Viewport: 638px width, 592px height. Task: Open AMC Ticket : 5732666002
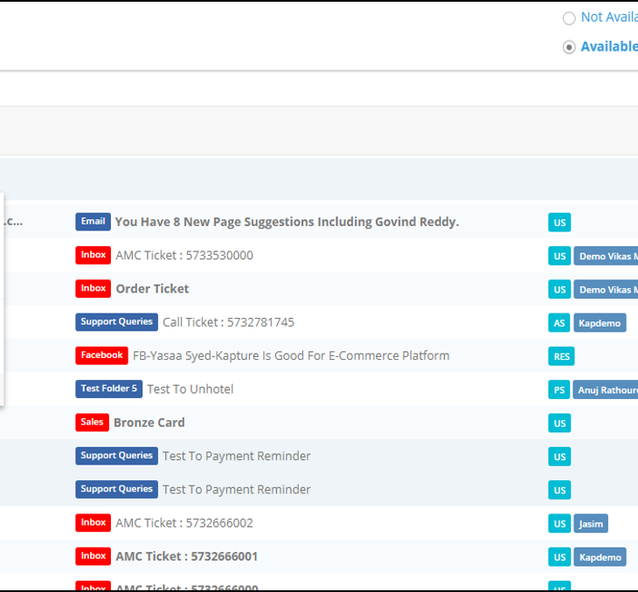[184, 523]
